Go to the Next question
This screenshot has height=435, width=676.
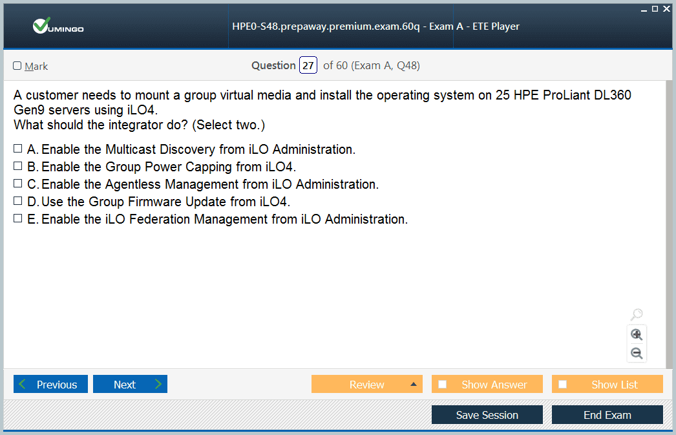[130, 385]
